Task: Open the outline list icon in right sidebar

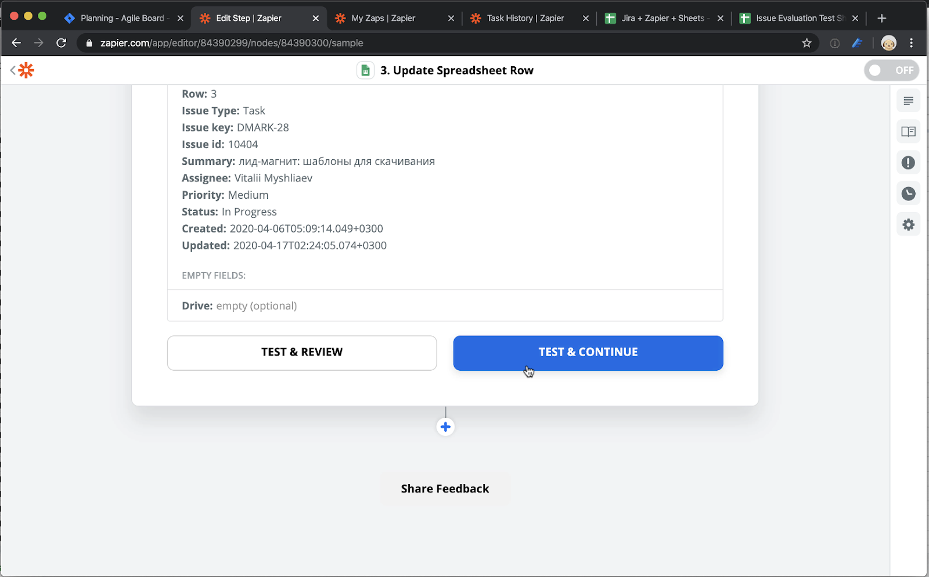Action: [x=908, y=101]
